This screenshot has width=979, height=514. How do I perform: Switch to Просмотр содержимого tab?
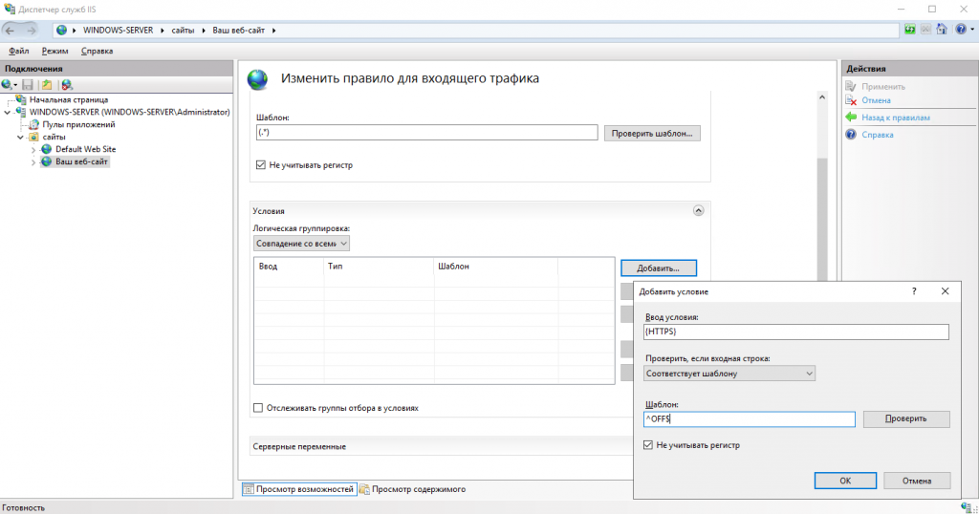point(413,489)
